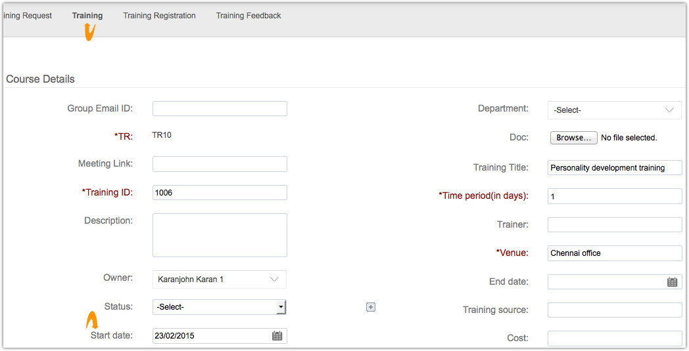689x351 pixels.
Task: Click into the Meeting Link field
Action: 220,164
